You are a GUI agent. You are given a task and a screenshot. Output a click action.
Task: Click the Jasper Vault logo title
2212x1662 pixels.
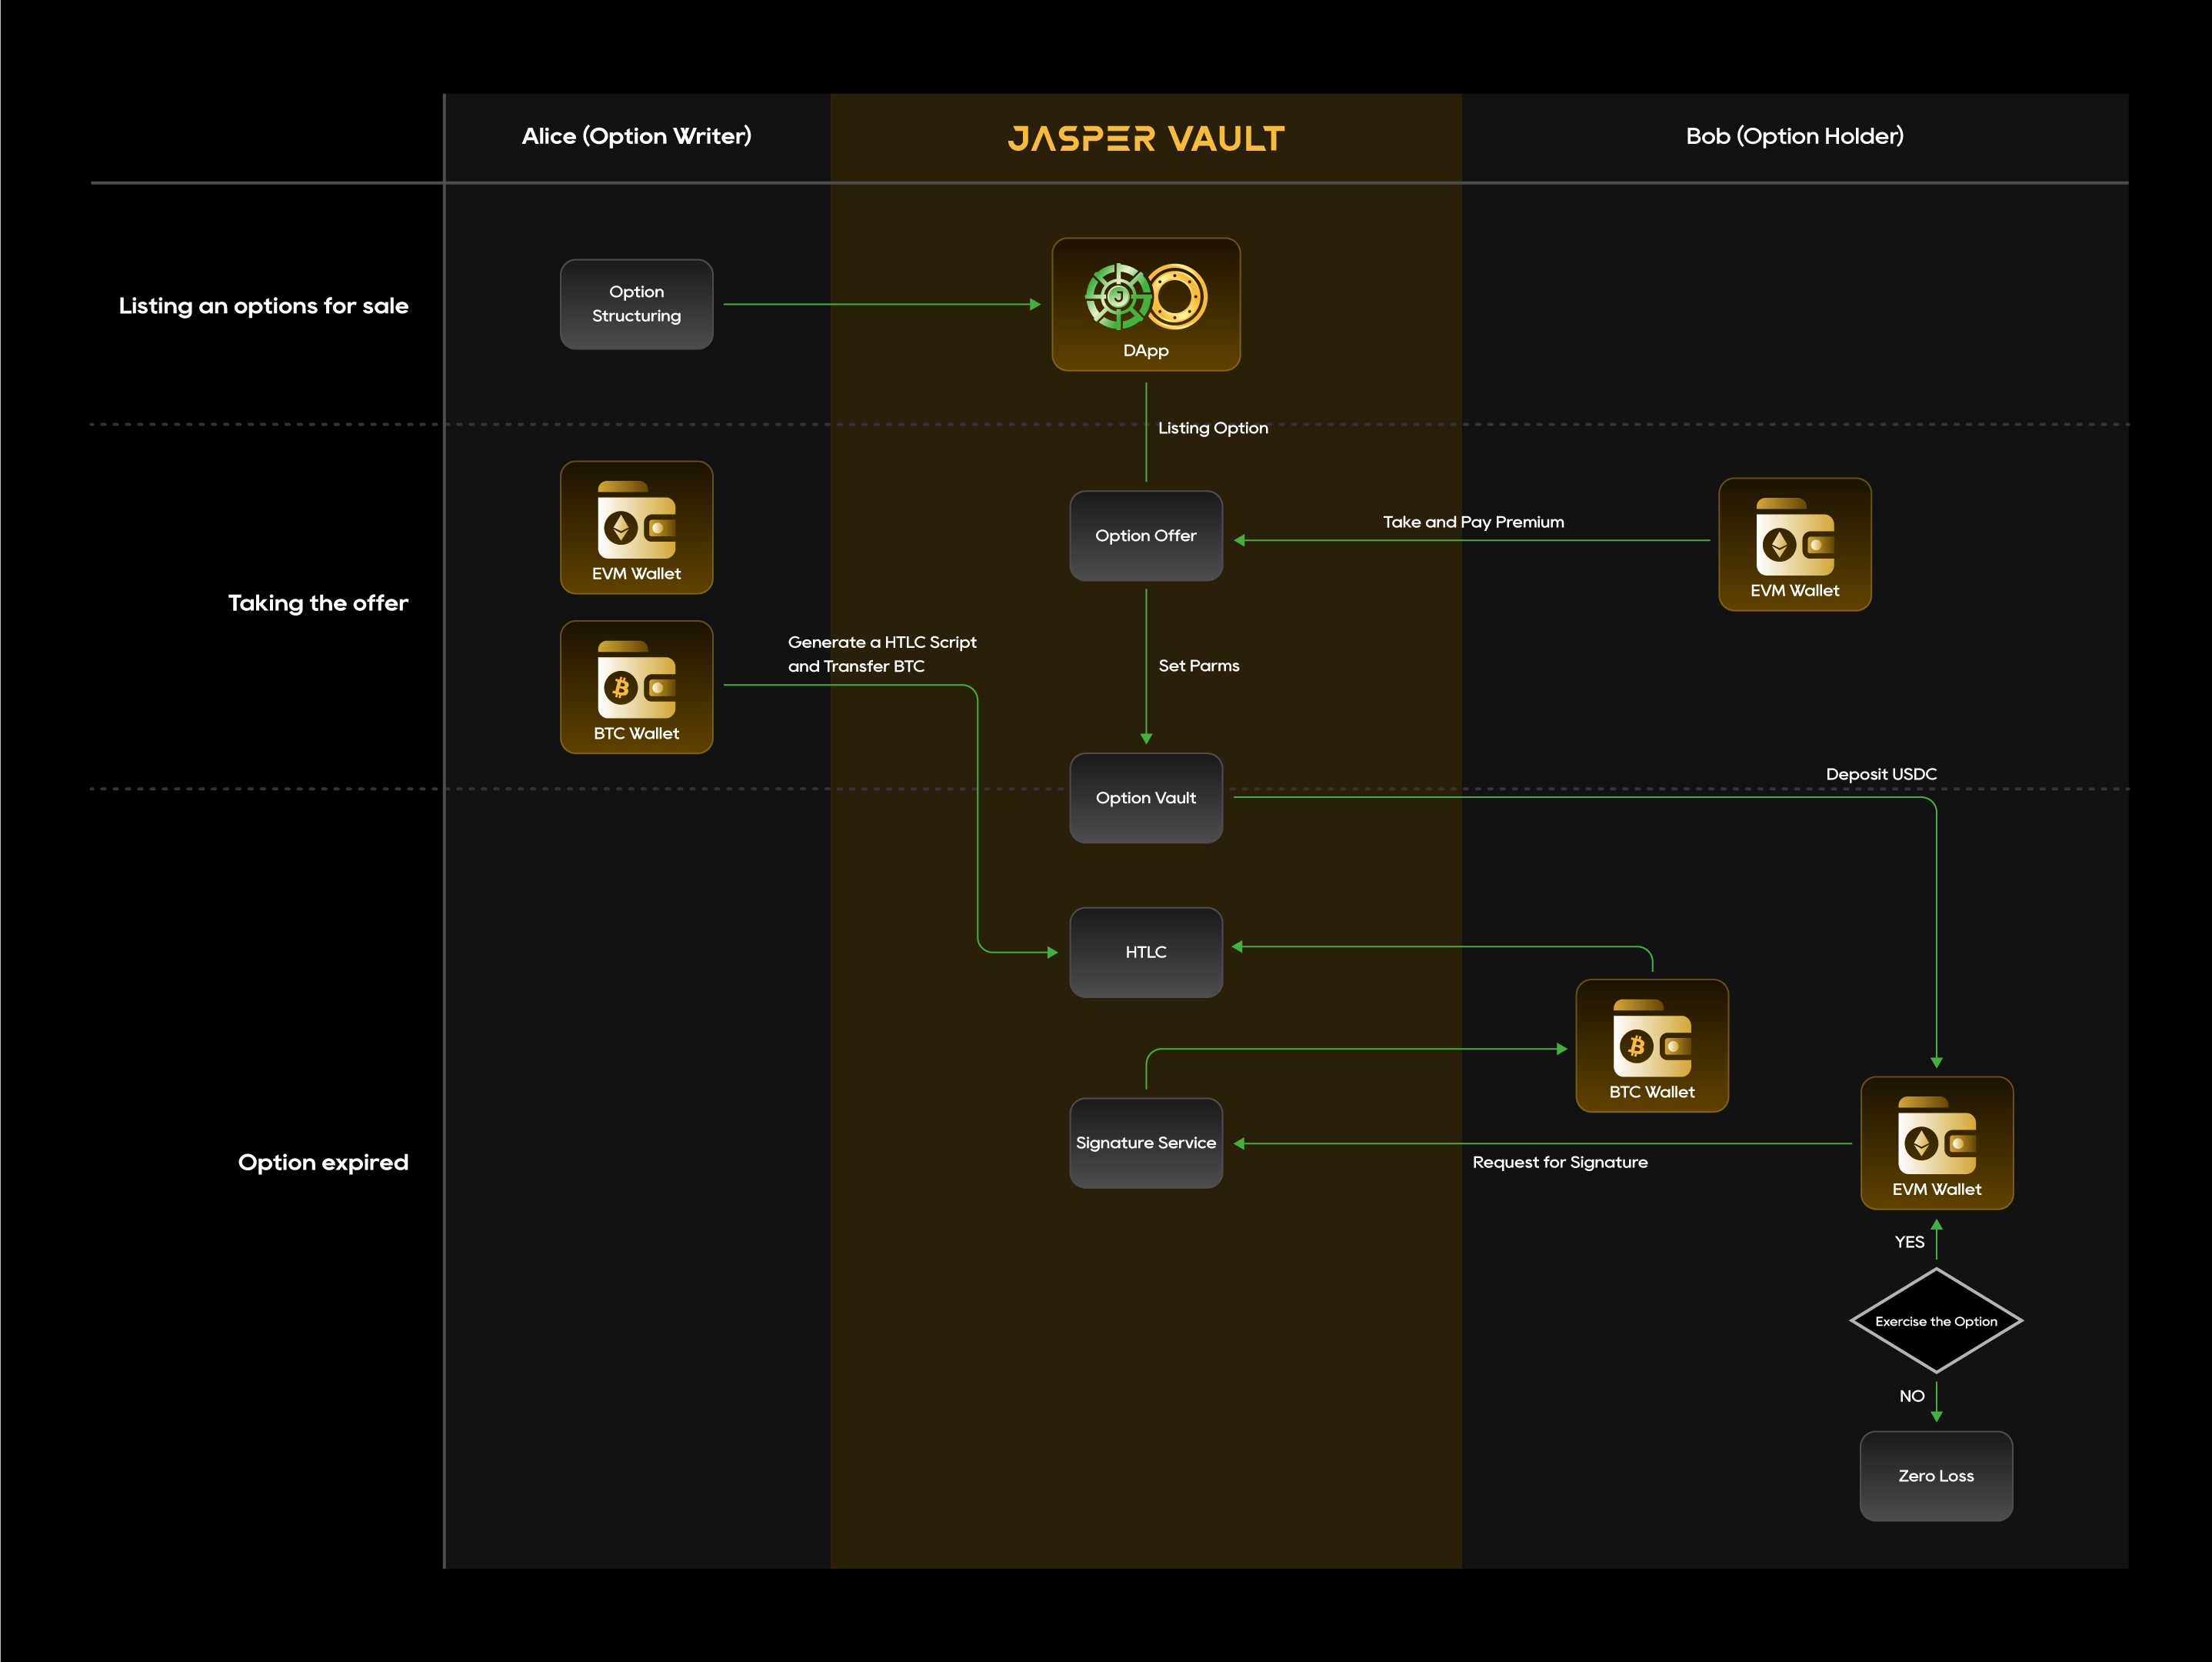[x=1145, y=138]
